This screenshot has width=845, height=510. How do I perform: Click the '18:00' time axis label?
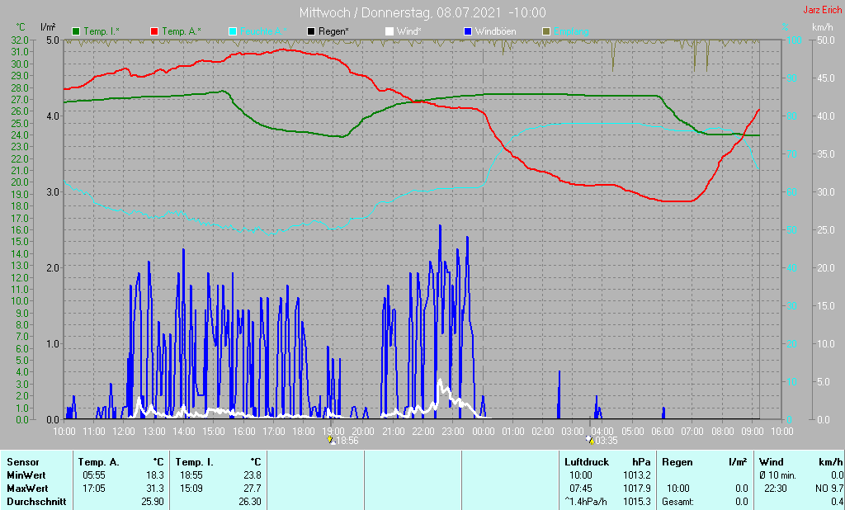304,432
